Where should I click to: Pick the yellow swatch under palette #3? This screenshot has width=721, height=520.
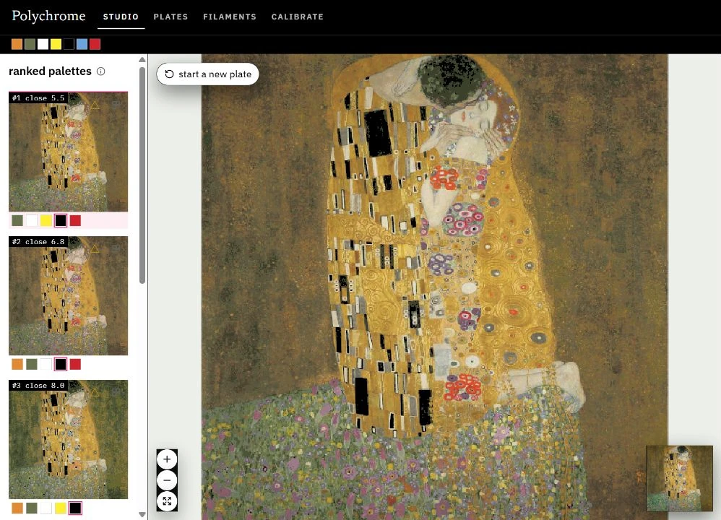tap(61, 508)
